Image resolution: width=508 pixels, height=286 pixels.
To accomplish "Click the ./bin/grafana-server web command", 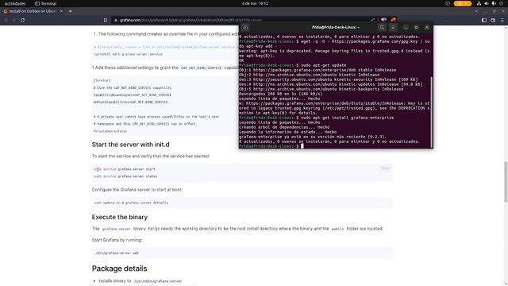I will click(x=117, y=253).
